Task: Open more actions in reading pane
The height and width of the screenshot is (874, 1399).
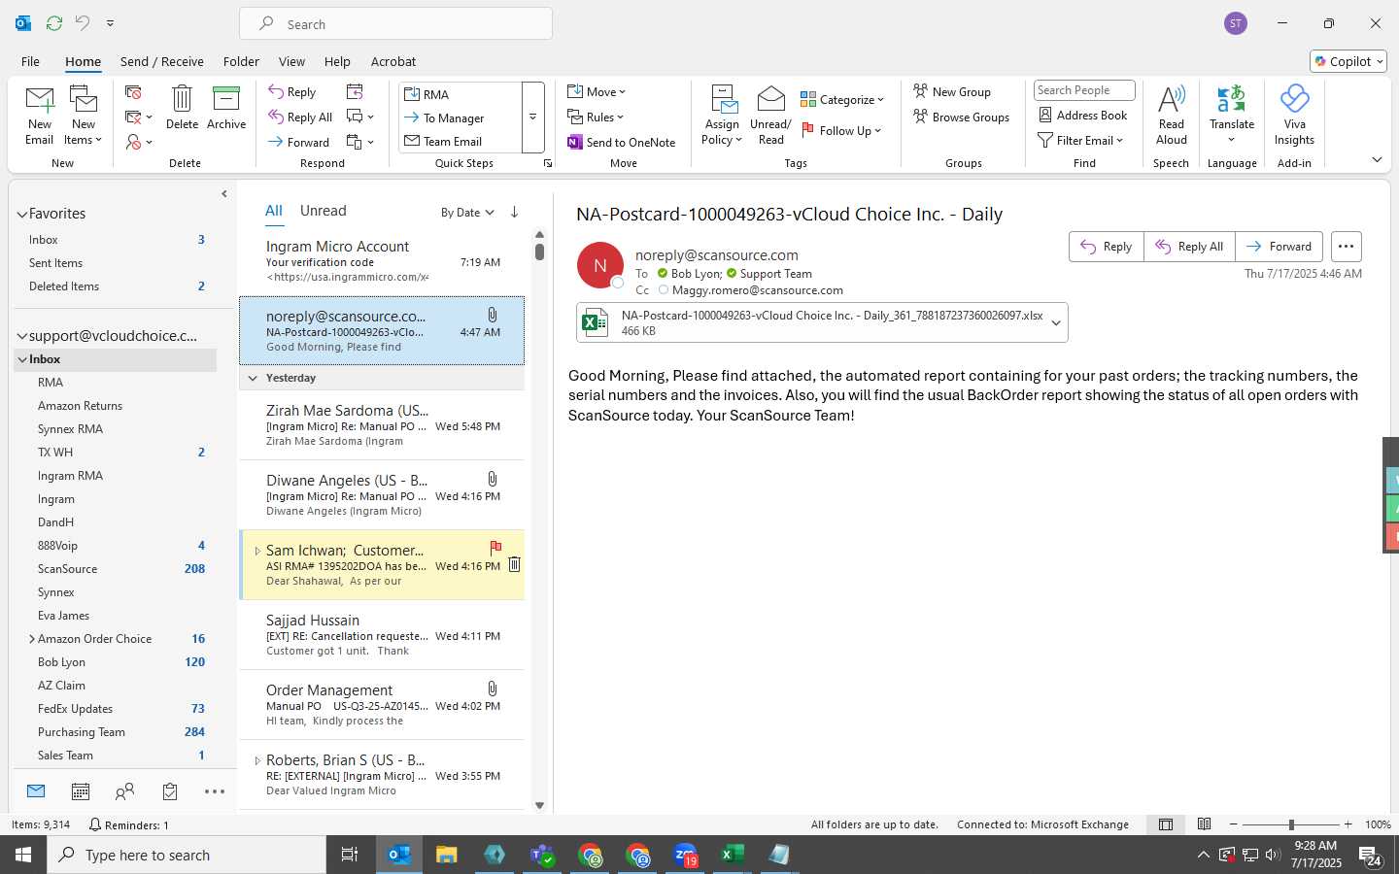Action: pos(1346,247)
